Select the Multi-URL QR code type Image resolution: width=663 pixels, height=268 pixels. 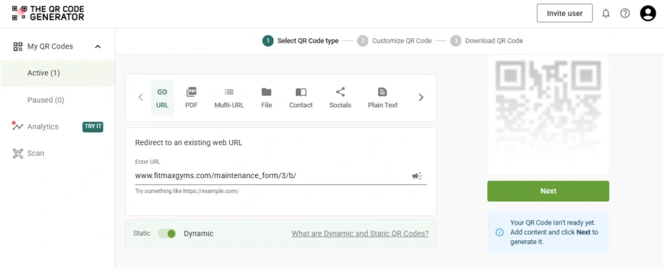[229, 98]
